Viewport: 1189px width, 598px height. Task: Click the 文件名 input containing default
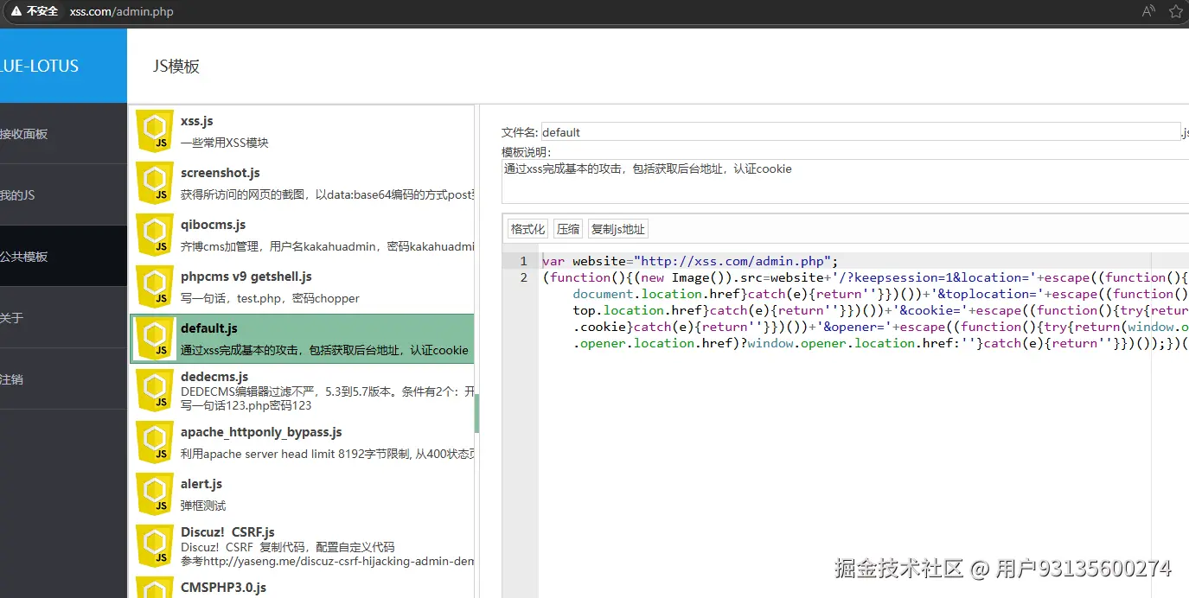tap(860, 132)
